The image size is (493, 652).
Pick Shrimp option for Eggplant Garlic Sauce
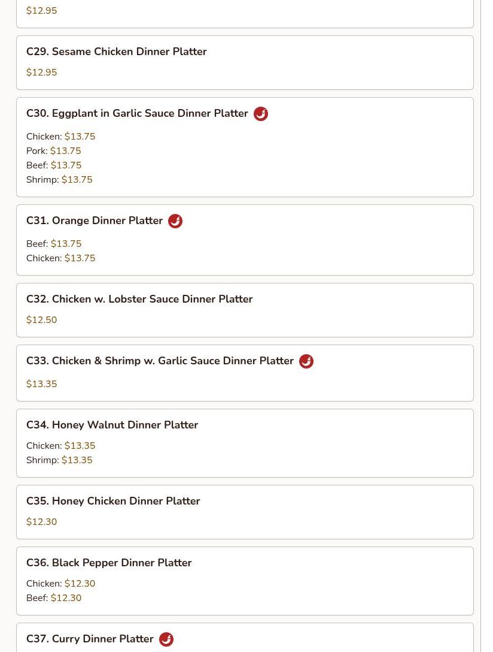point(59,180)
